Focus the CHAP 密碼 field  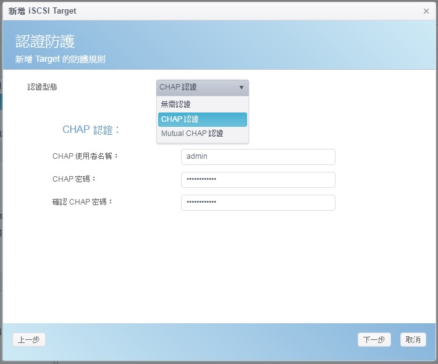pyautogui.click(x=258, y=180)
